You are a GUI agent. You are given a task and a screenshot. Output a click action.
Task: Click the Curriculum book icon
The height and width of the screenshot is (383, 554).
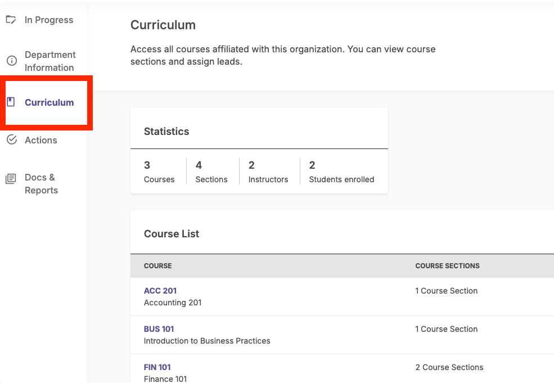(x=11, y=102)
